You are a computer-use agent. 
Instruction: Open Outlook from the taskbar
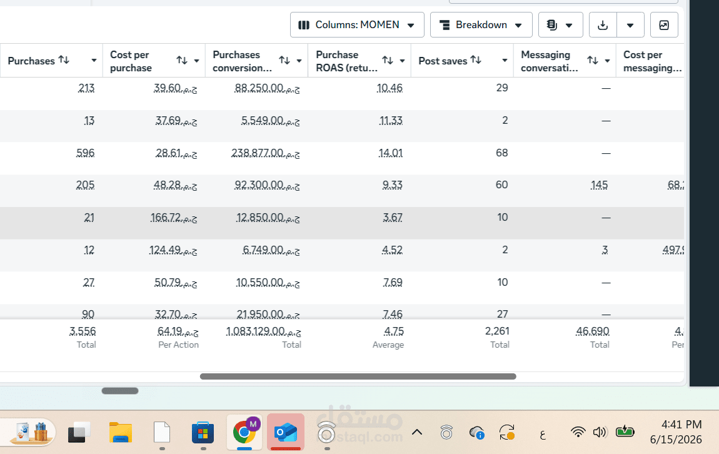[x=286, y=432]
